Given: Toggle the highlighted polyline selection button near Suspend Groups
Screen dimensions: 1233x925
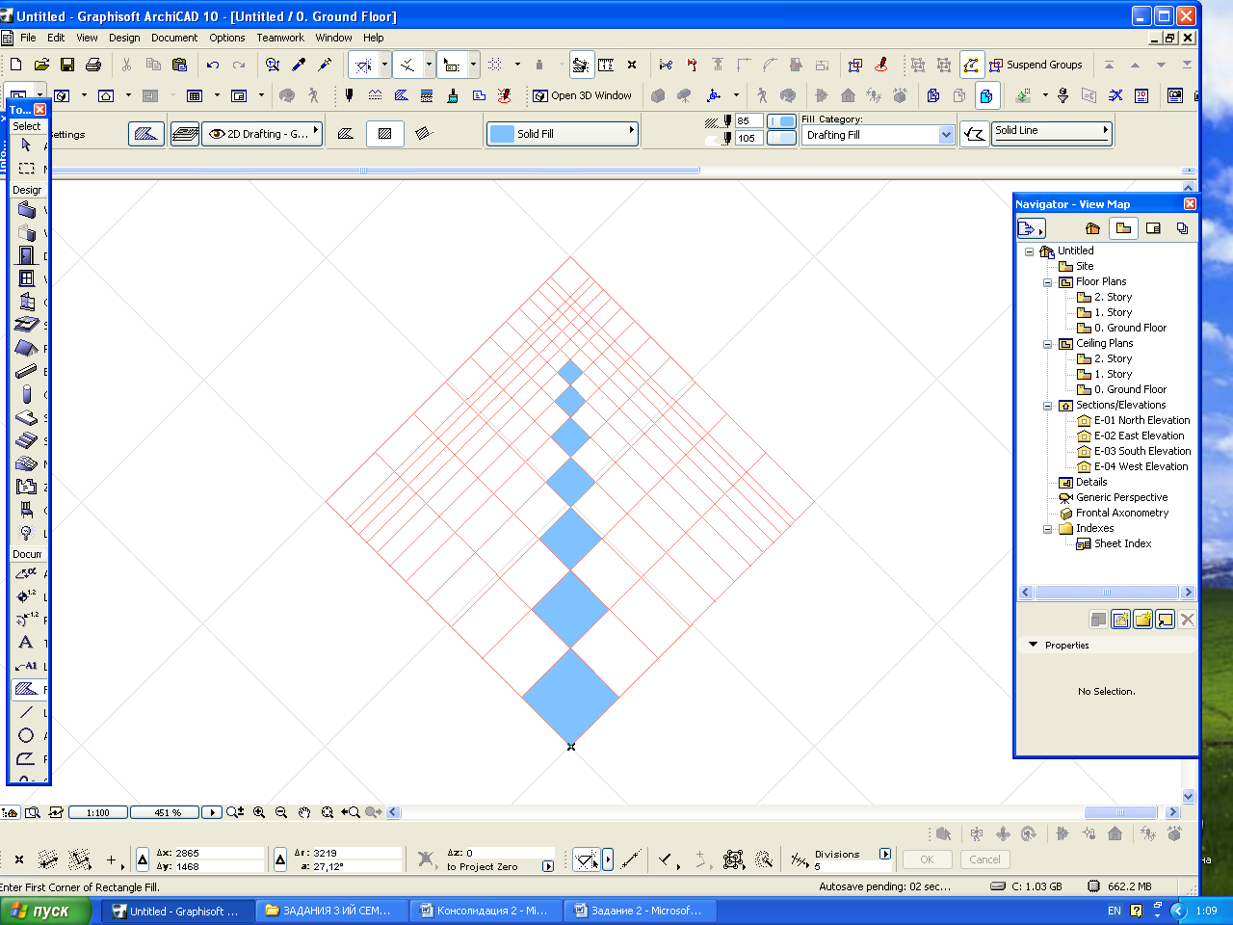Looking at the screenshot, I should coord(972,65).
